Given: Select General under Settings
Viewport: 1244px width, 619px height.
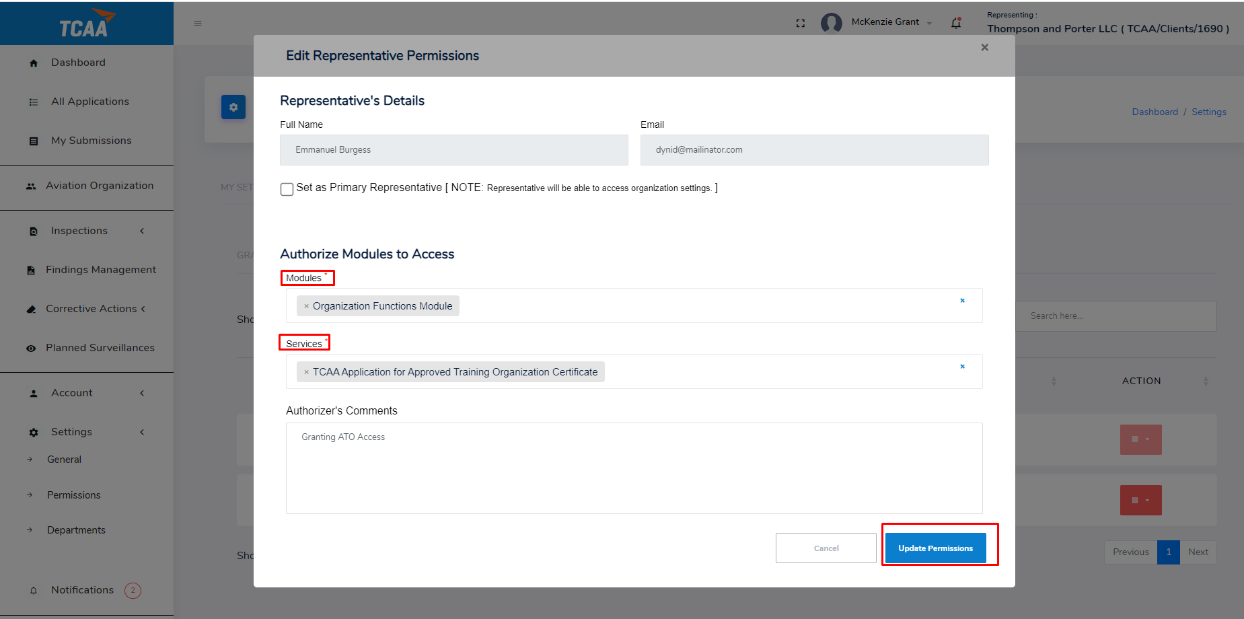Looking at the screenshot, I should [64, 460].
